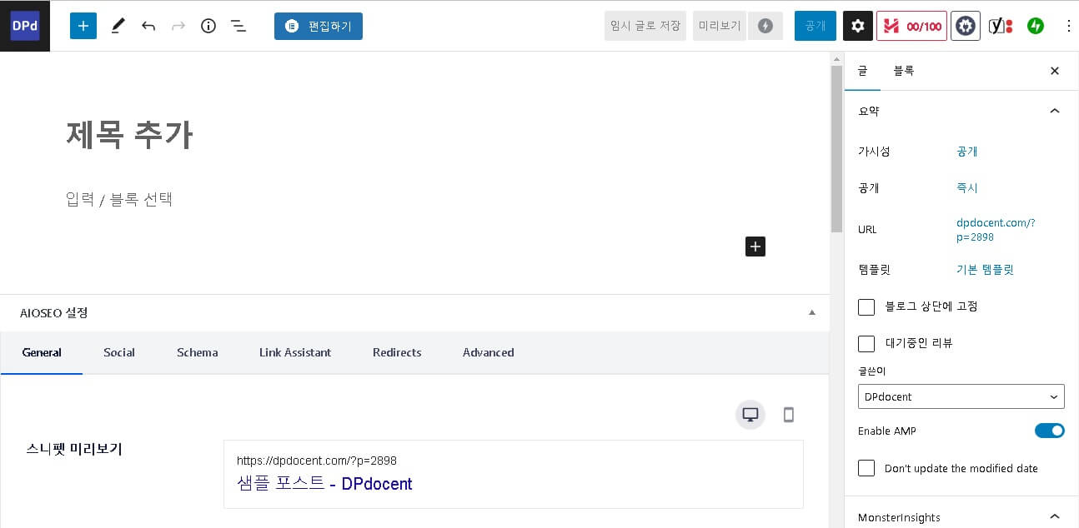Open the 글쓴이 DPdocent dropdown

(961, 396)
